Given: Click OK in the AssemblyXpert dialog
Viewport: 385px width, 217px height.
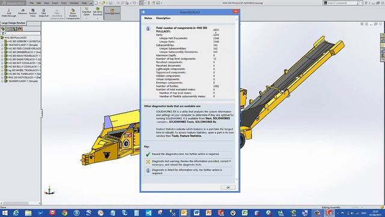Looking at the screenshot, I should [228, 187].
